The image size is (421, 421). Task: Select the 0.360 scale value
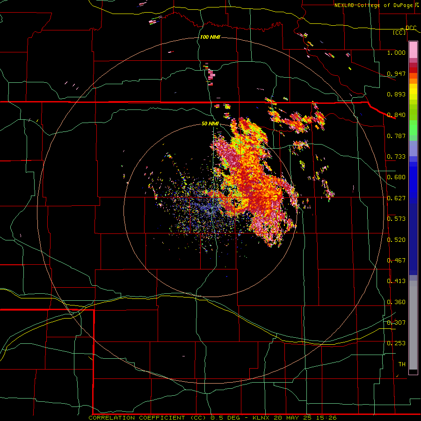[396, 302]
